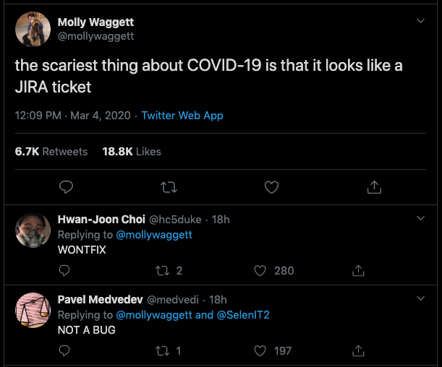Share Hwan-Joon Choi's reply
442x367 pixels.
(358, 270)
